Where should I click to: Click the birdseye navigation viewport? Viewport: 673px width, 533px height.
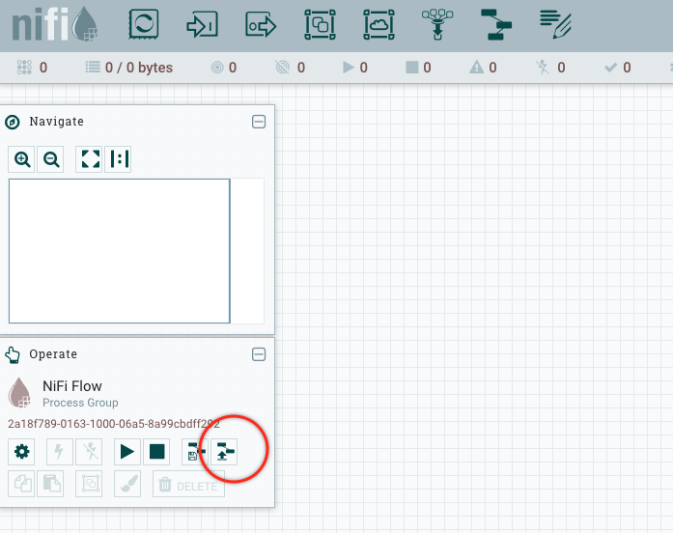[120, 251]
